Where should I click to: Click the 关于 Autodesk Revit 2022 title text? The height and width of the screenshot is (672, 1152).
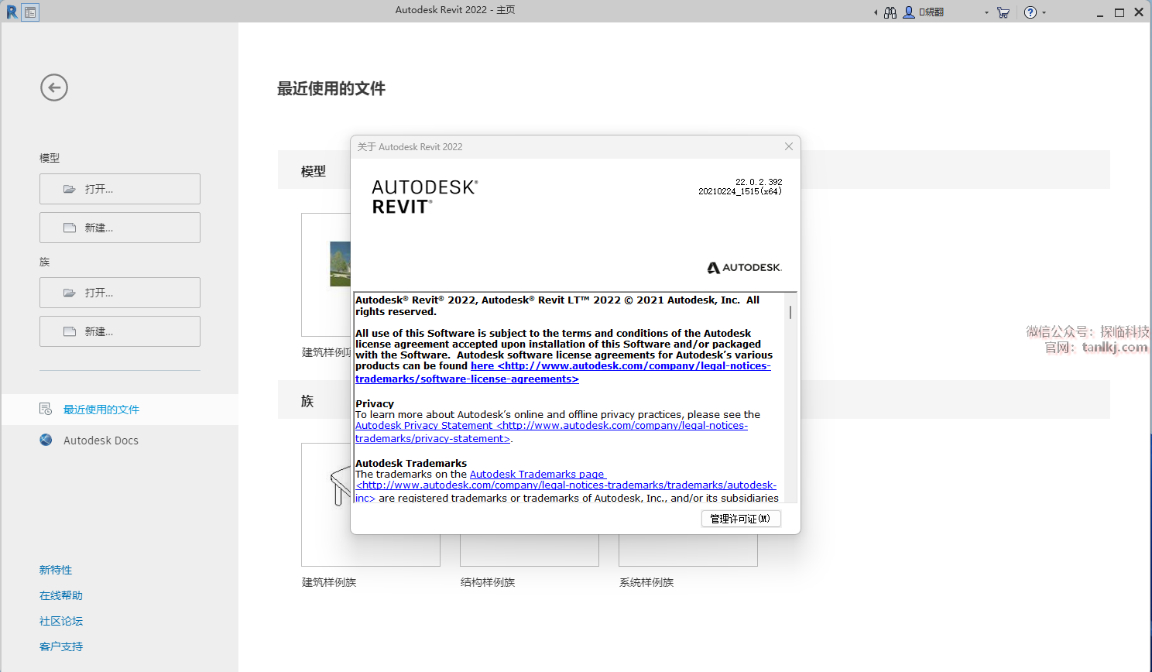point(410,146)
